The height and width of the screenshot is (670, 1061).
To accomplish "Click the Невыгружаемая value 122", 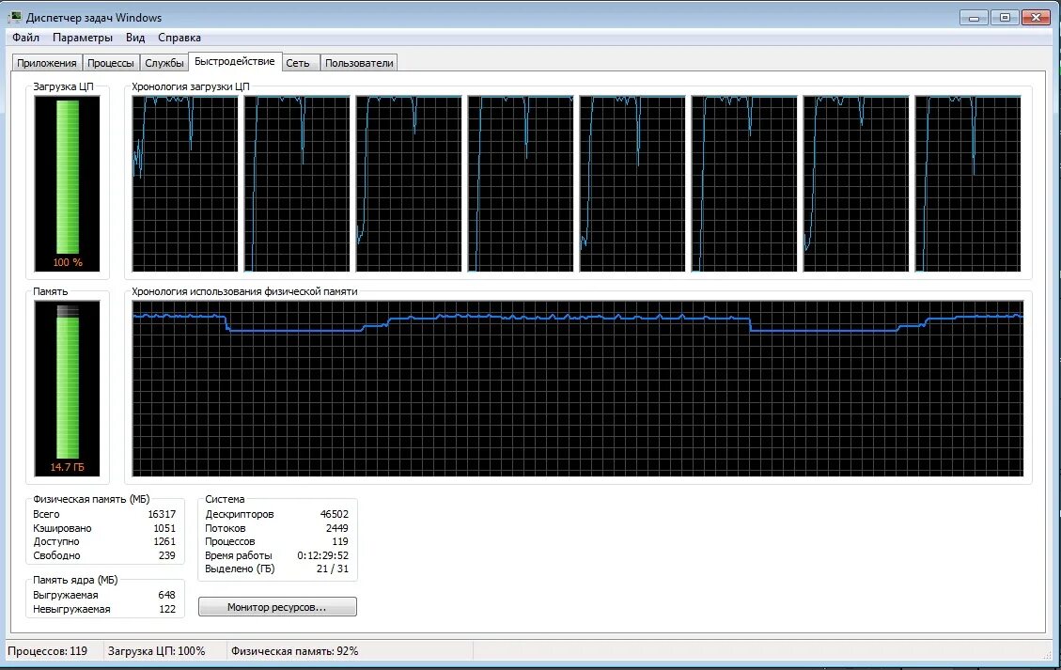I will click(x=167, y=609).
